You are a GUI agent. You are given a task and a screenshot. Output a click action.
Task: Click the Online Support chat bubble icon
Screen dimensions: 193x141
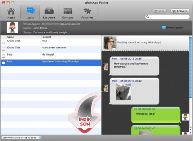[x=164, y=27]
